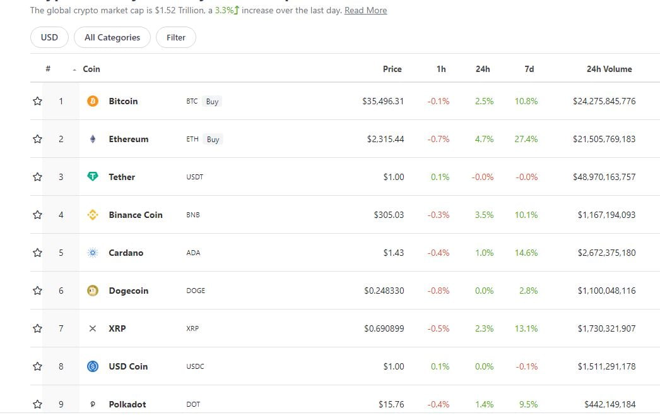Screen dimensions: 660x415
Task: Open the Polkadot coin page
Action: 127,404
